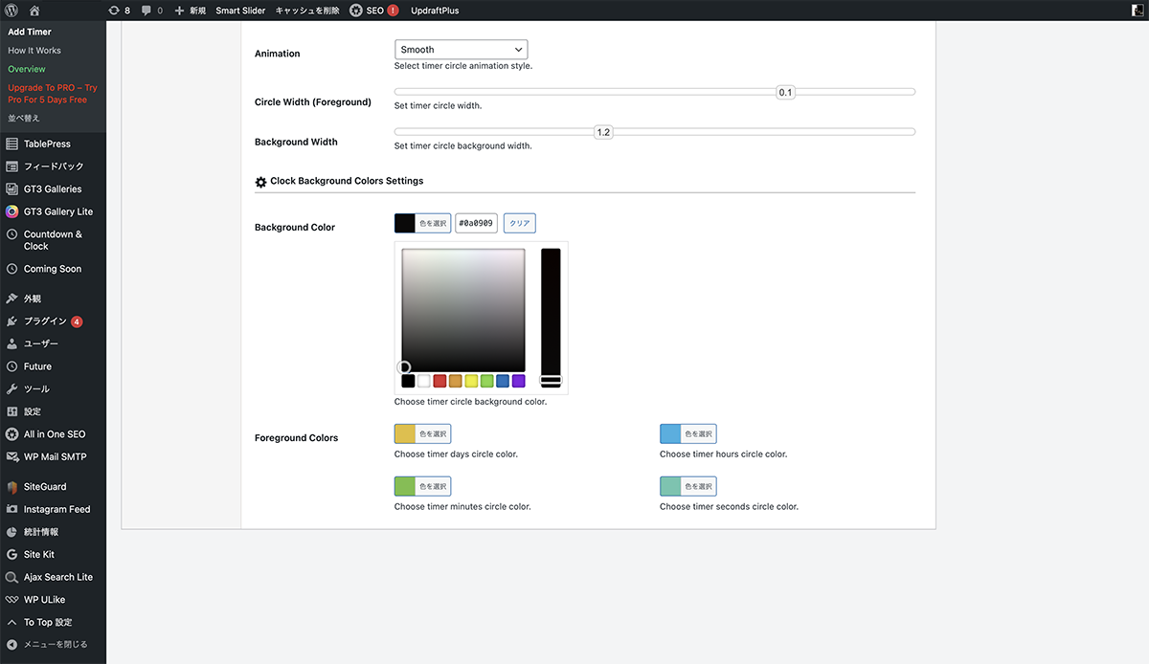The width and height of the screenshot is (1149, 664).
Task: Open the Animation Smooth dropdown
Action: click(x=461, y=50)
